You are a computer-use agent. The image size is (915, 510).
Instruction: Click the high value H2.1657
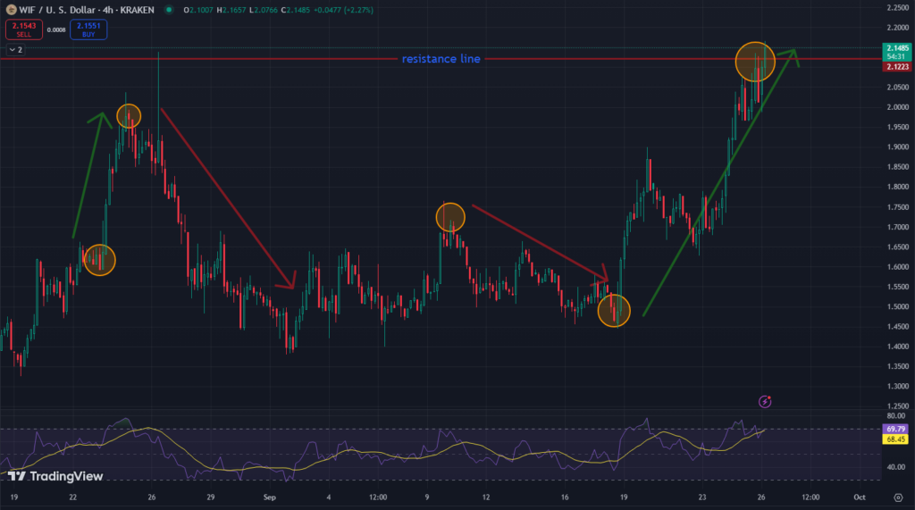tap(231, 10)
